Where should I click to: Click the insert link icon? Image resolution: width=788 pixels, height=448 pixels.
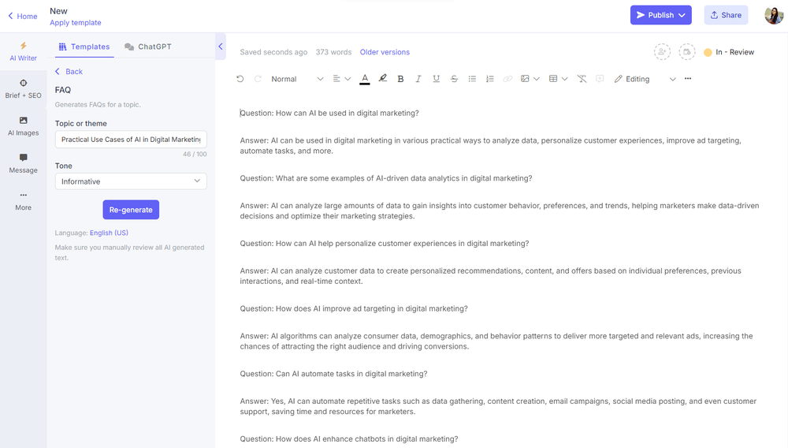[507, 79]
